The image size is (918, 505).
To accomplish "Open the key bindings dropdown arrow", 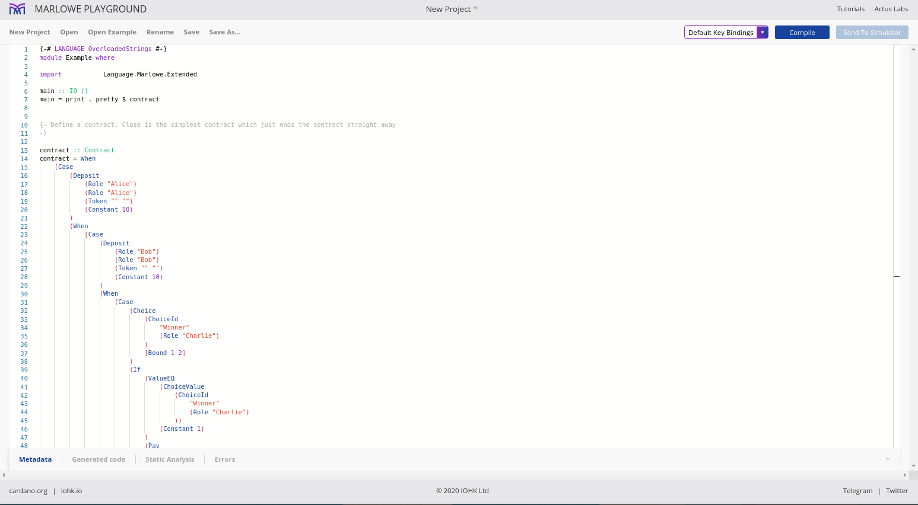I will [763, 33].
